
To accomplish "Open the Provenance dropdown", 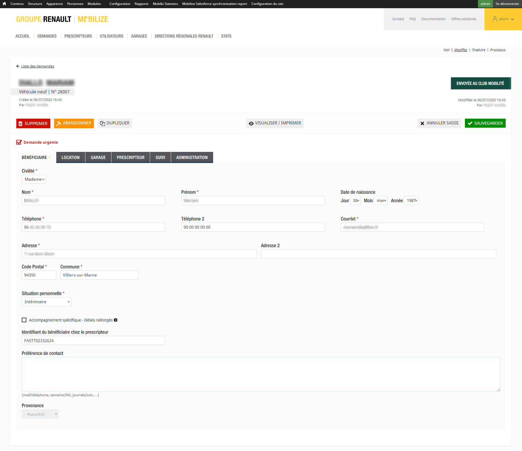I will (40, 414).
